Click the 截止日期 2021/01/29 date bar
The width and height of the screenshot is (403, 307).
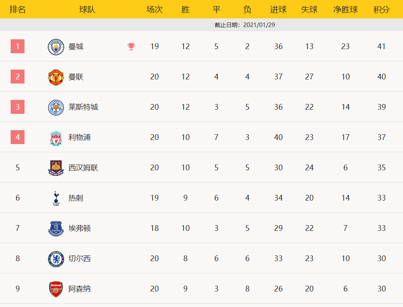245,25
